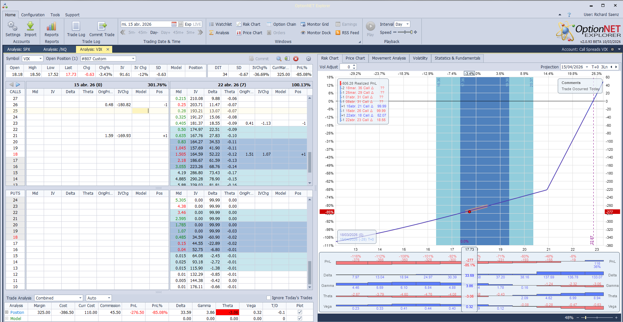This screenshot has width=623, height=322.
Task: Open the RSS Feed window
Action: point(347,33)
